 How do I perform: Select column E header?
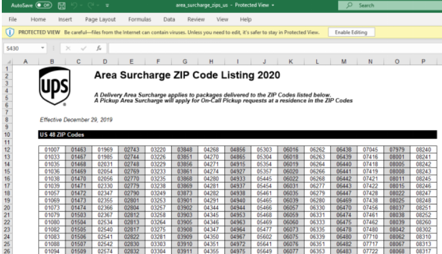click(x=131, y=62)
